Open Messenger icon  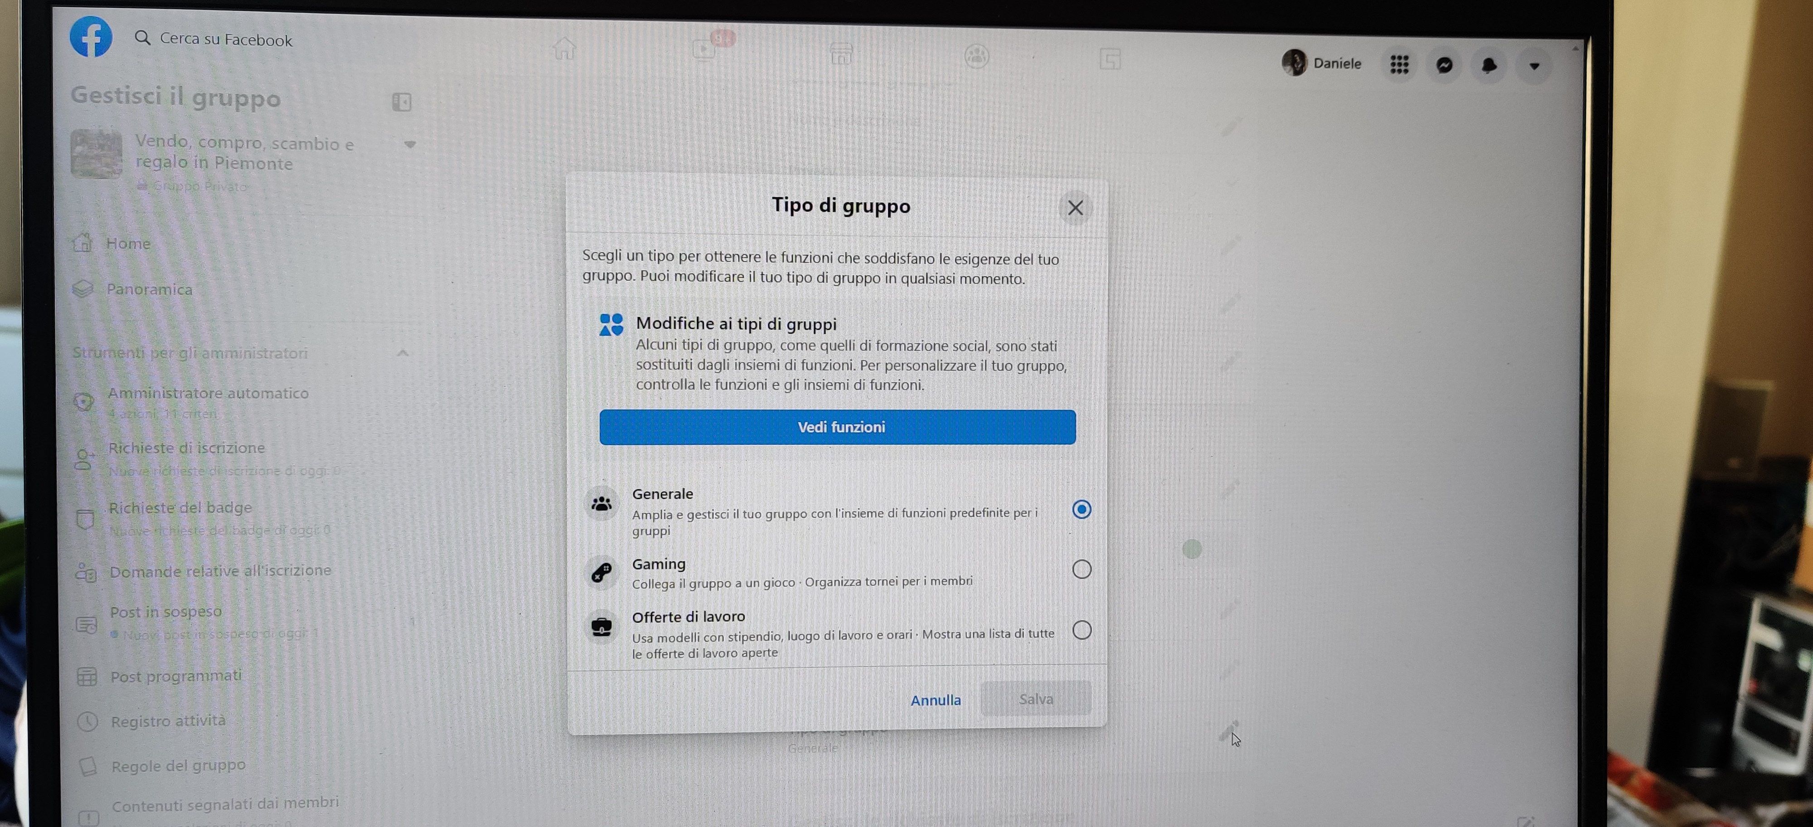coord(1444,65)
